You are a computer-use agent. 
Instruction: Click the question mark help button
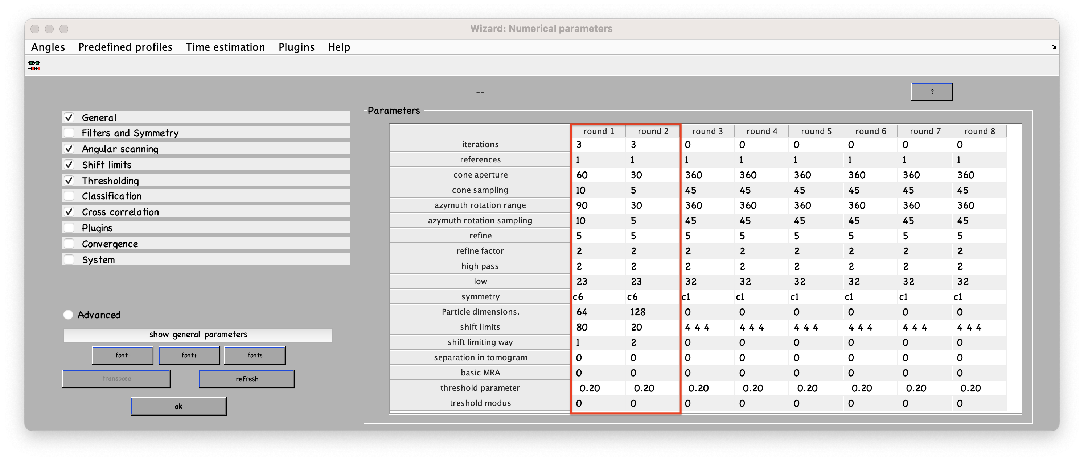click(932, 92)
